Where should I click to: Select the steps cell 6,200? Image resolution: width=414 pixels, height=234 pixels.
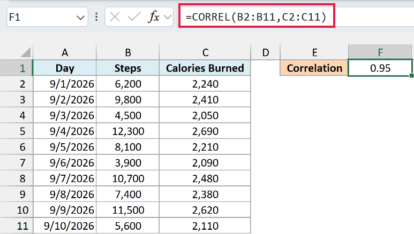point(128,84)
